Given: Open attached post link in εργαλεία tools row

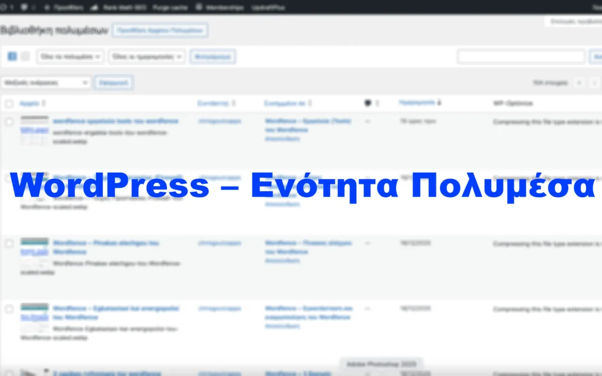Looking at the screenshot, I should point(308,125).
